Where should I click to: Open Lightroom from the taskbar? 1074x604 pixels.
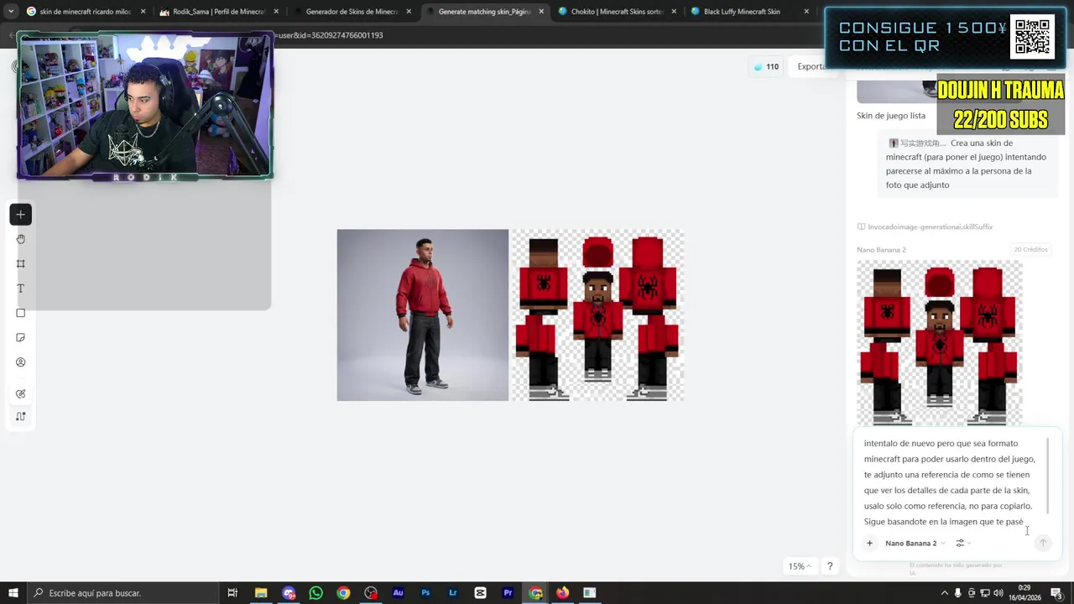(x=453, y=593)
